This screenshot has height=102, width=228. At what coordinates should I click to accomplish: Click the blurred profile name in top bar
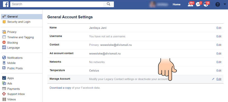coord(162,5)
